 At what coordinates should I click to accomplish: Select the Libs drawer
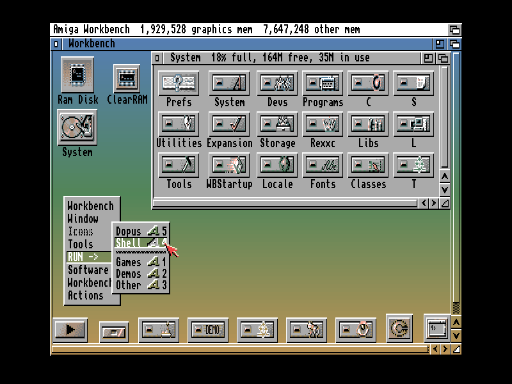click(368, 124)
